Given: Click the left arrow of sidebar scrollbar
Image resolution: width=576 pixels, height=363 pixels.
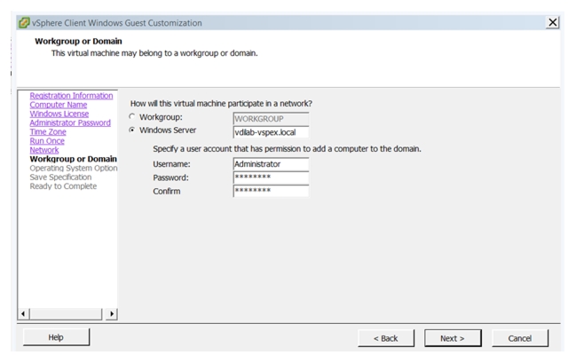Looking at the screenshot, I should click(x=23, y=314).
